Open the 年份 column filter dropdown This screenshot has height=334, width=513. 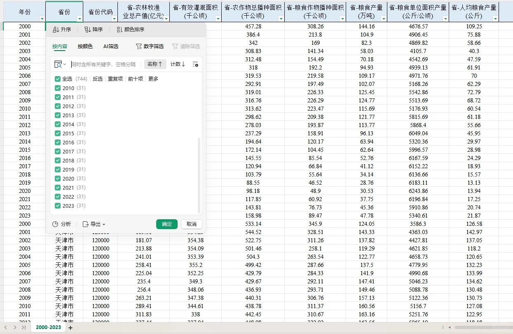click(x=42, y=19)
